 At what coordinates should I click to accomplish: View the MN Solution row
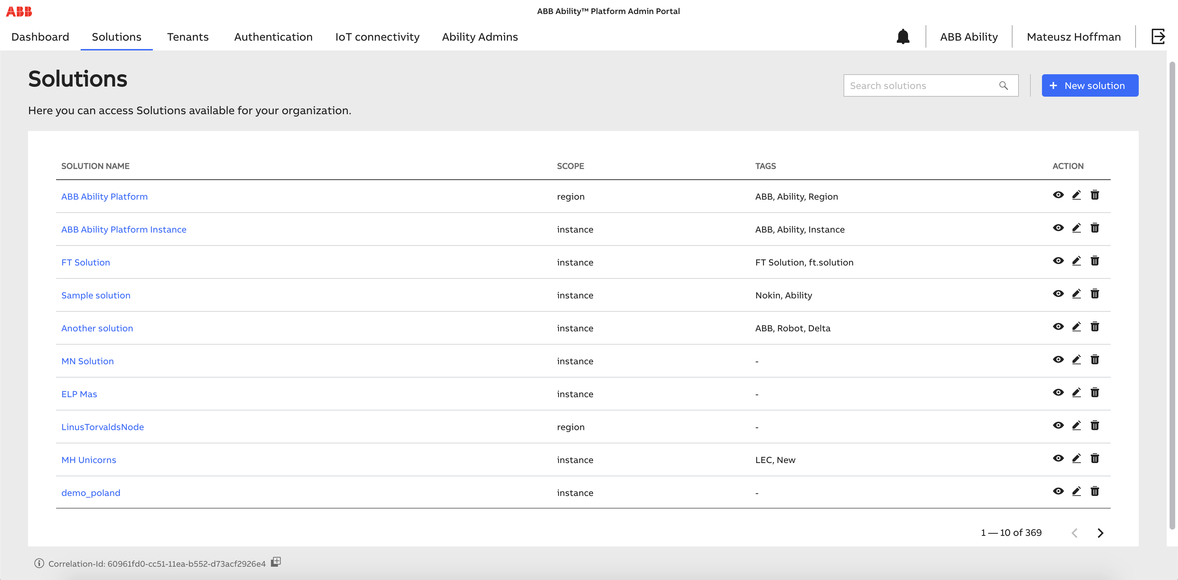[1058, 359]
